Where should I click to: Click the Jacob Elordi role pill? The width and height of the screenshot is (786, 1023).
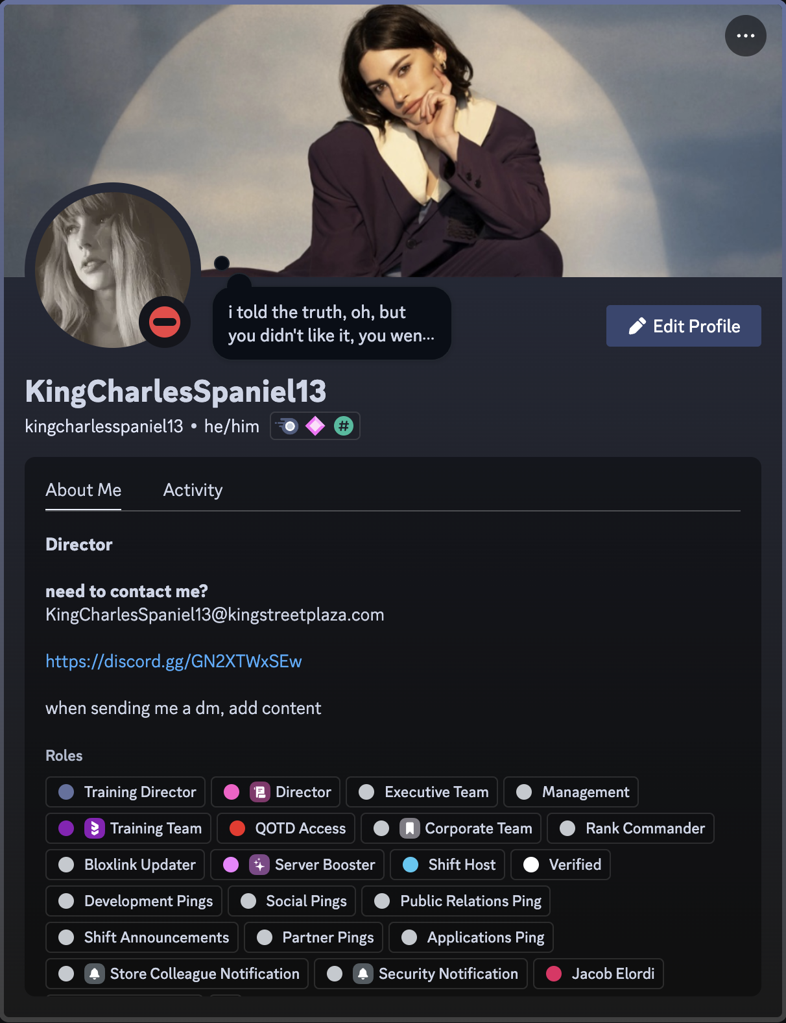[599, 974]
